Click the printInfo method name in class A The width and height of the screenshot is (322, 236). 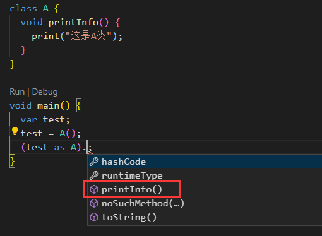tap(73, 22)
